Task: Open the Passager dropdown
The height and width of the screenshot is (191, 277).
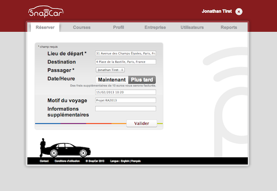Action: (110, 70)
